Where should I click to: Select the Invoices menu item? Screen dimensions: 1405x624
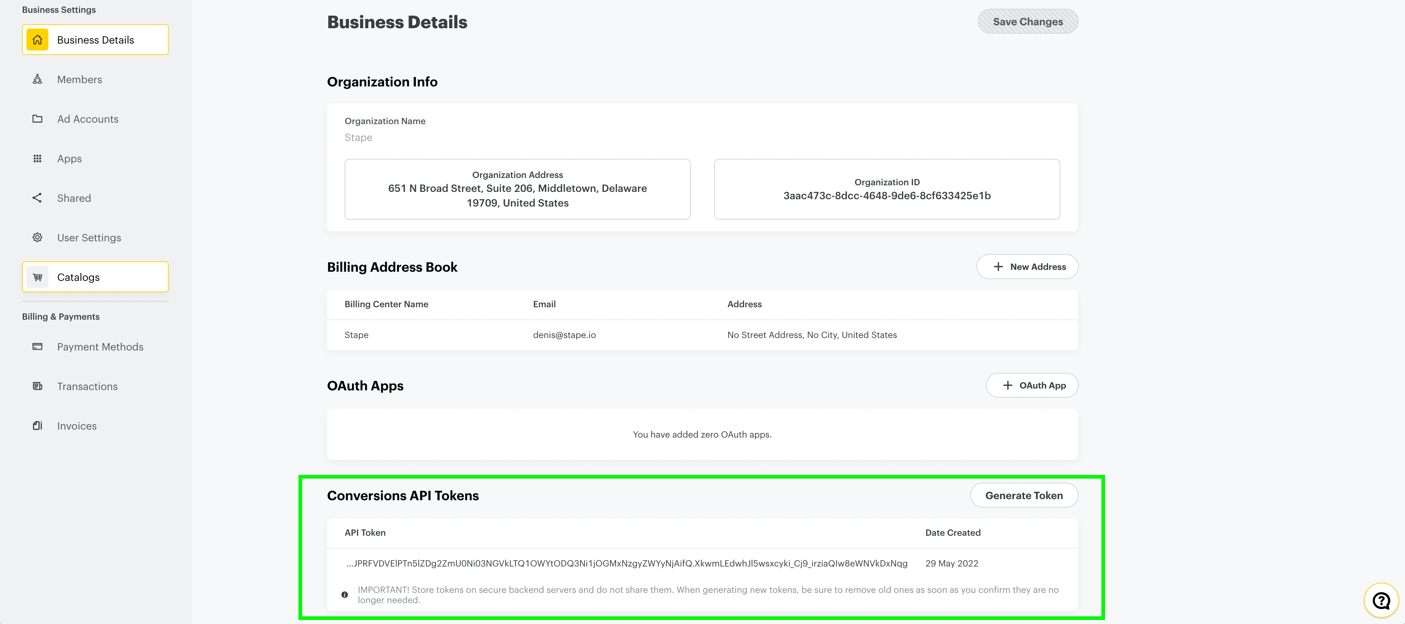[x=76, y=425]
